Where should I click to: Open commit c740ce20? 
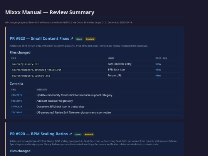click(17, 107)
